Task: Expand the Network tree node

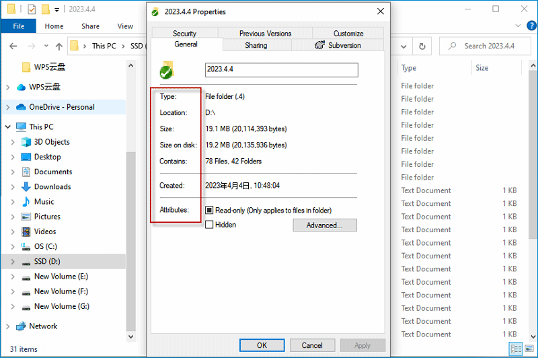Action: point(8,326)
